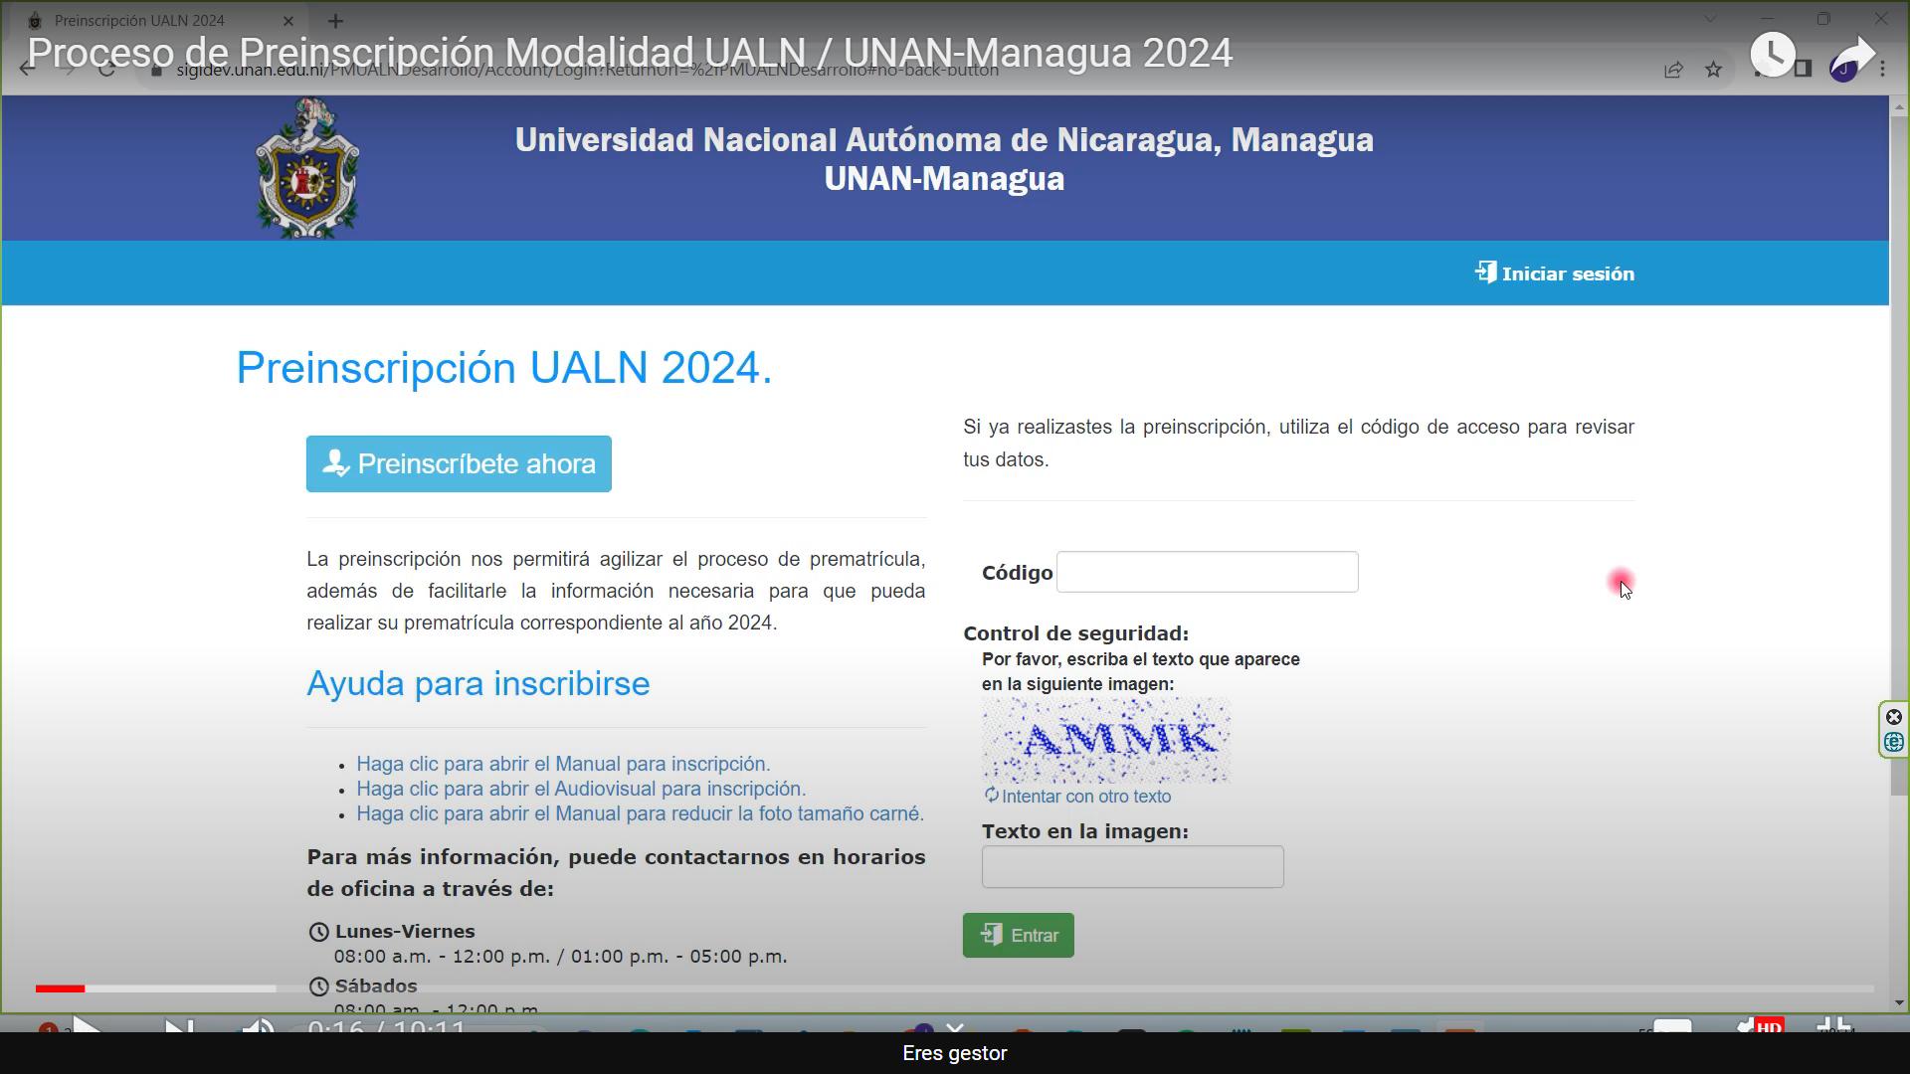The height and width of the screenshot is (1074, 1910).
Task: Click the Eres gestor caption text
Action: click(955, 1053)
